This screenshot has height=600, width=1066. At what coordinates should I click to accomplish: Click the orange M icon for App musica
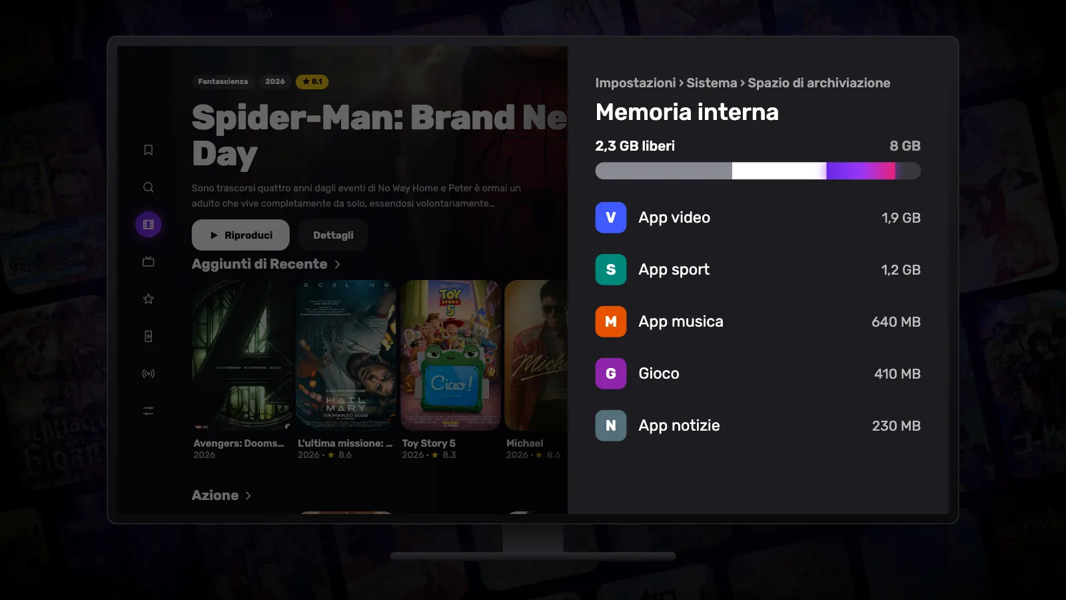pyautogui.click(x=611, y=321)
